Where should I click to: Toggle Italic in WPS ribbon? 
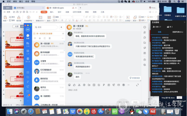(x=66, y=20)
